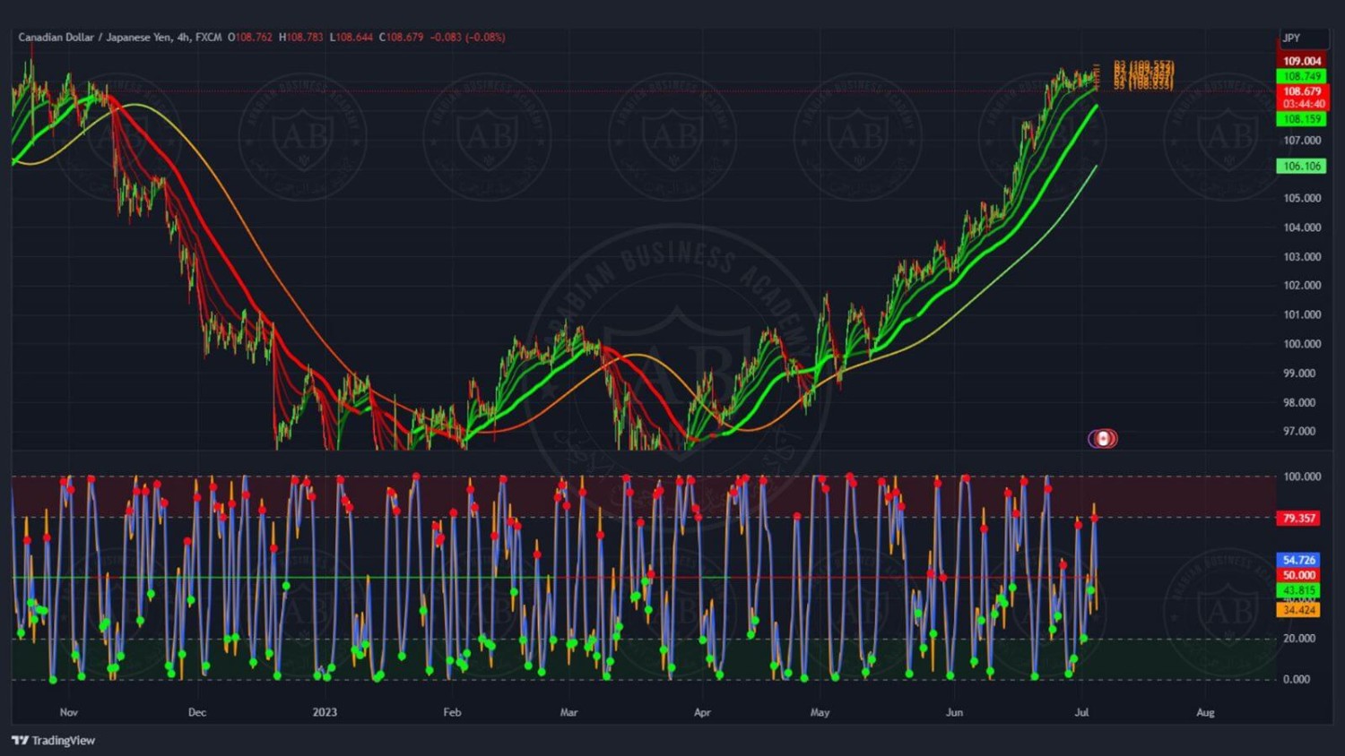
Task: Click the 103.000 price scale tick
Action: [1302, 257]
